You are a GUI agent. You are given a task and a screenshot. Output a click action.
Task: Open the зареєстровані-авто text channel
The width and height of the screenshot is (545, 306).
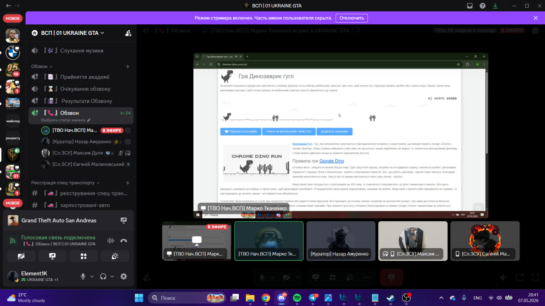click(x=81, y=205)
